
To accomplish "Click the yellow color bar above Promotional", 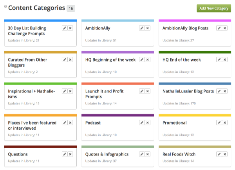I will click(x=195, y=115).
